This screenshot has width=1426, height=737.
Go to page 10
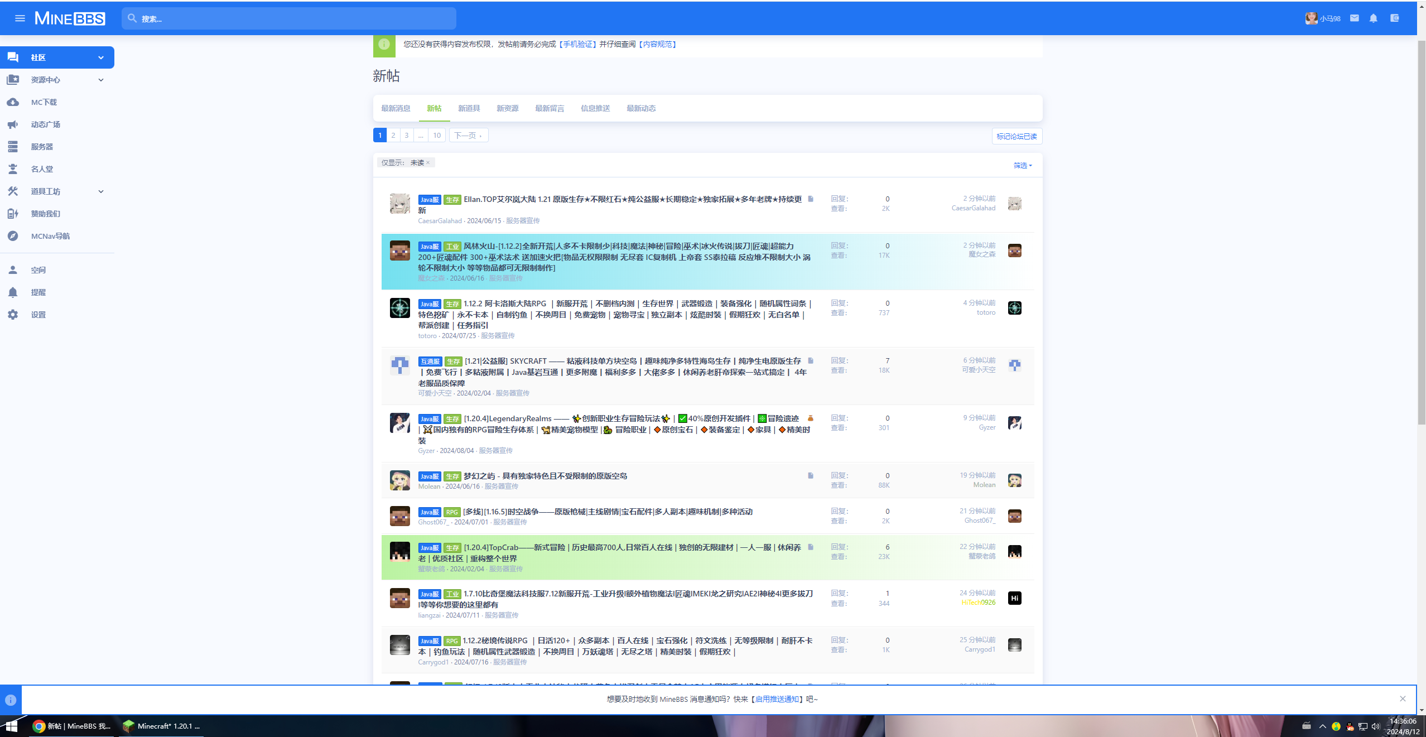[437, 135]
